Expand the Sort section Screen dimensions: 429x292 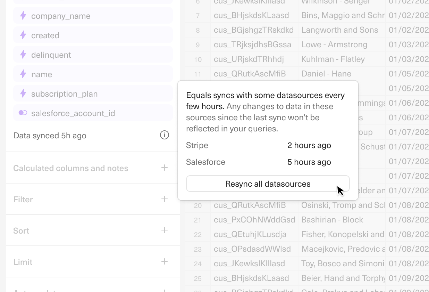click(164, 230)
